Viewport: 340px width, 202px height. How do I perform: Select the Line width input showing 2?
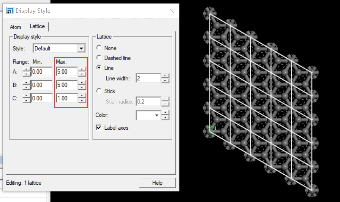coord(147,78)
